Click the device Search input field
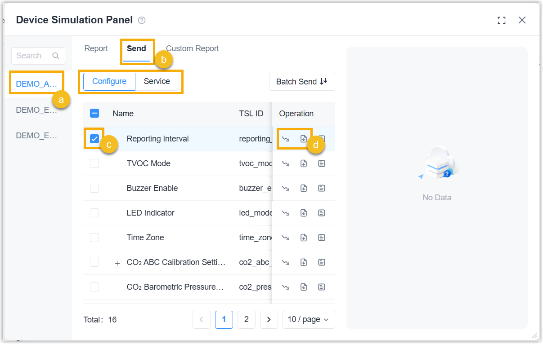The image size is (543, 344). [x=34, y=56]
